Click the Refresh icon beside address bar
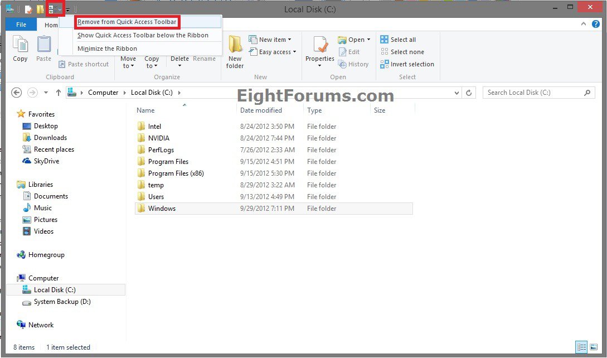Viewport: 607px width, 358px height. click(x=469, y=93)
